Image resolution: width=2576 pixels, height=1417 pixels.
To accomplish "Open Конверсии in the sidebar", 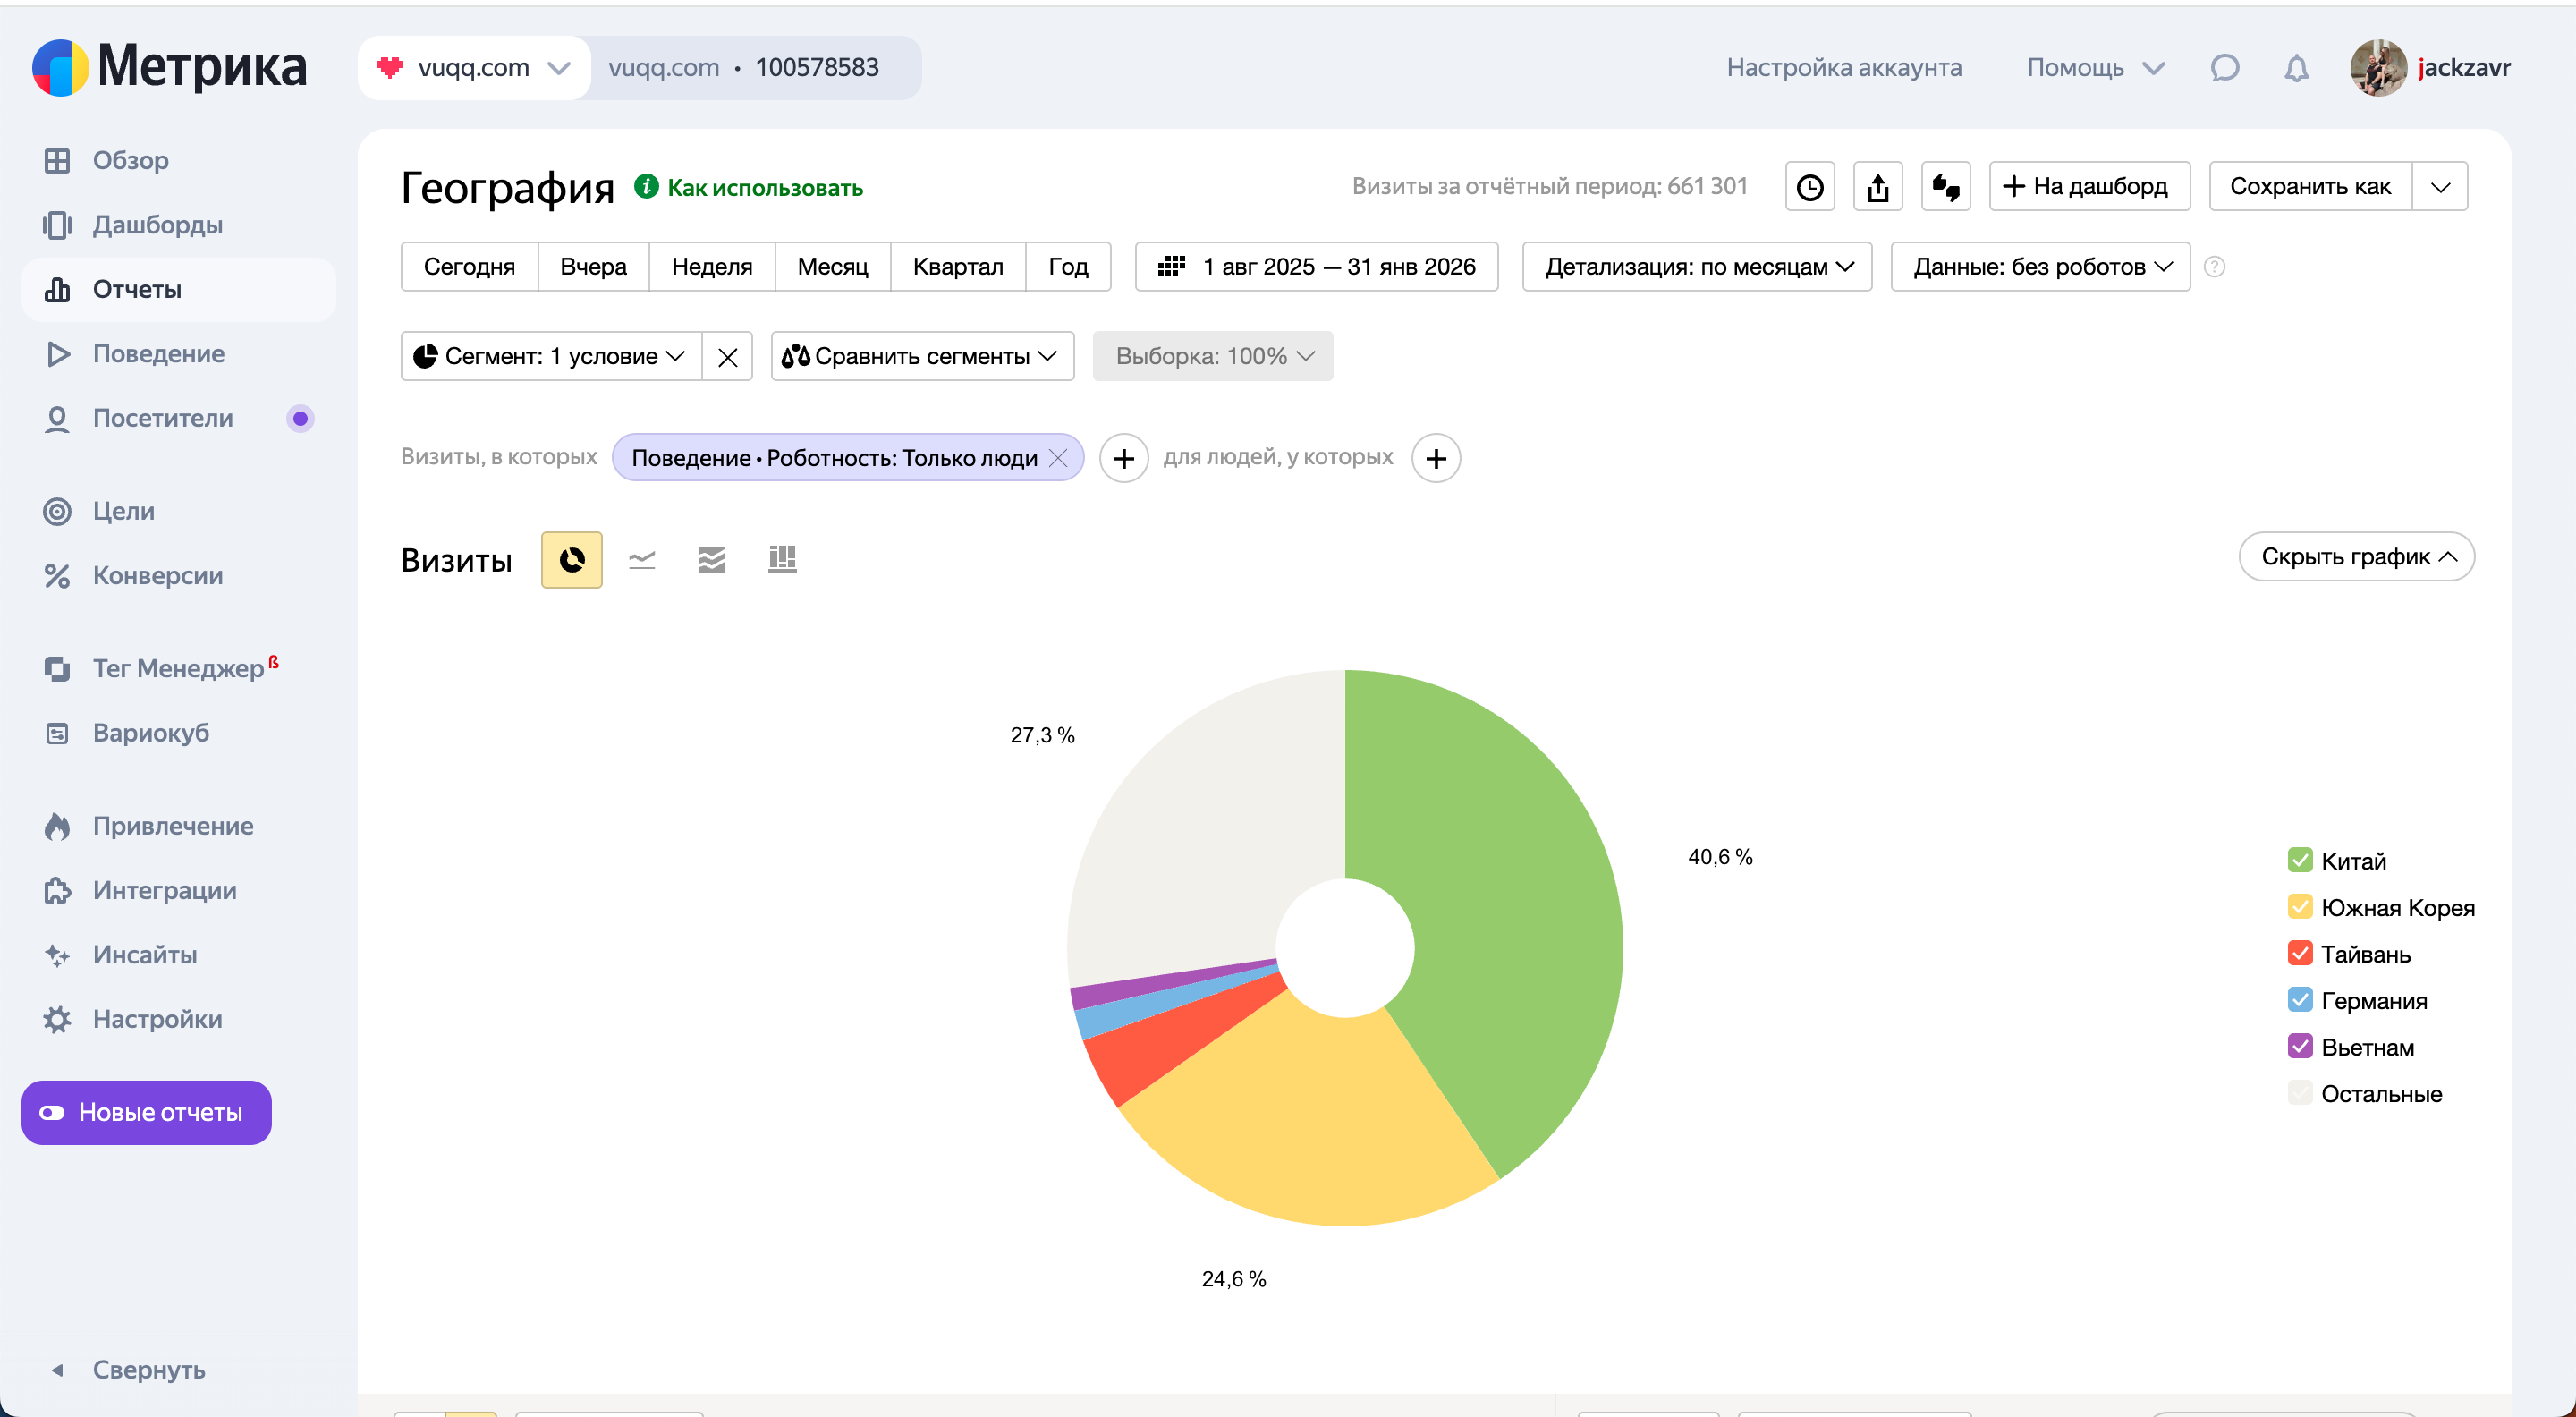I will click(157, 575).
